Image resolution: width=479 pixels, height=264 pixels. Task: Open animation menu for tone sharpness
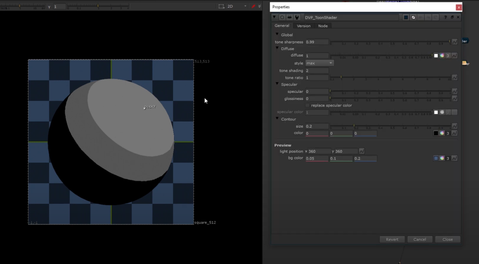pyautogui.click(x=454, y=42)
